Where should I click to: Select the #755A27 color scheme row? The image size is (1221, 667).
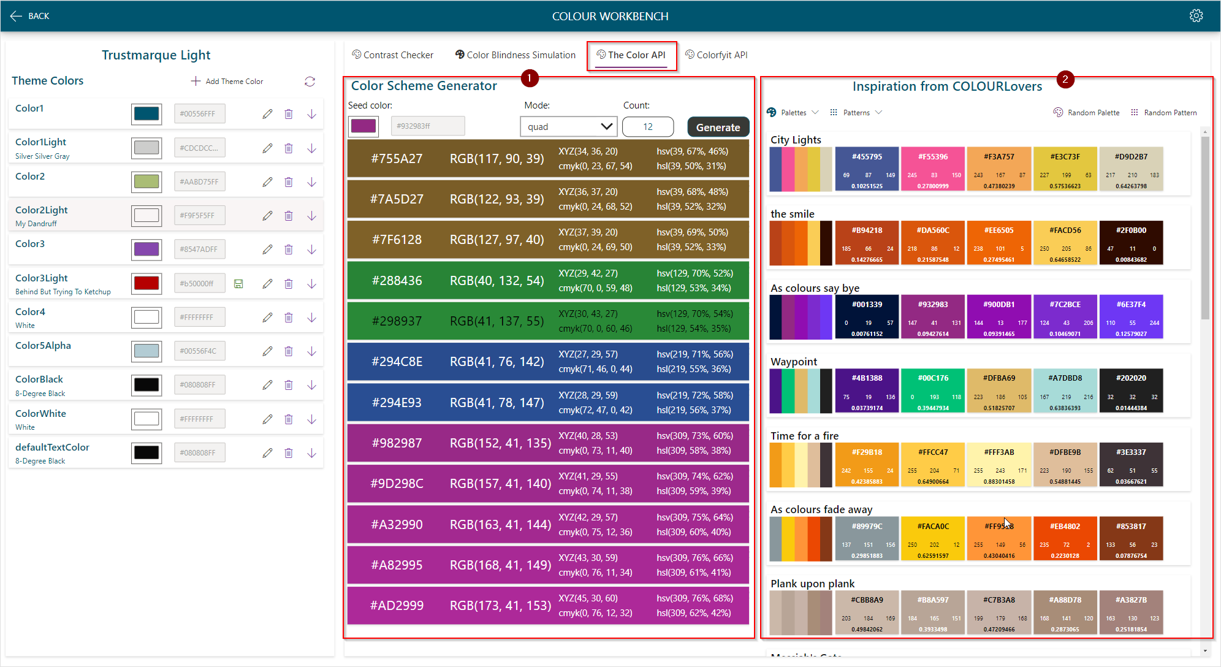(548, 159)
